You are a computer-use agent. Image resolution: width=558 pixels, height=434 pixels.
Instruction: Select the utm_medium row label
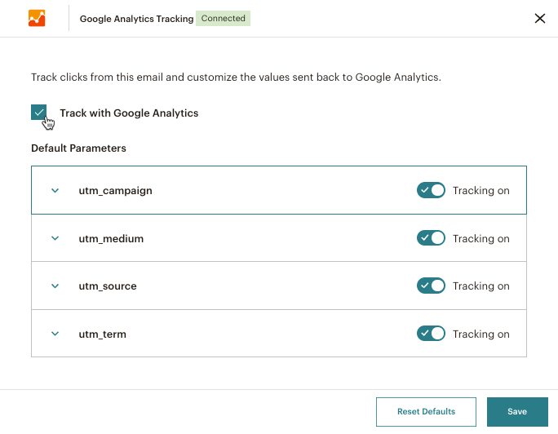[x=111, y=239]
